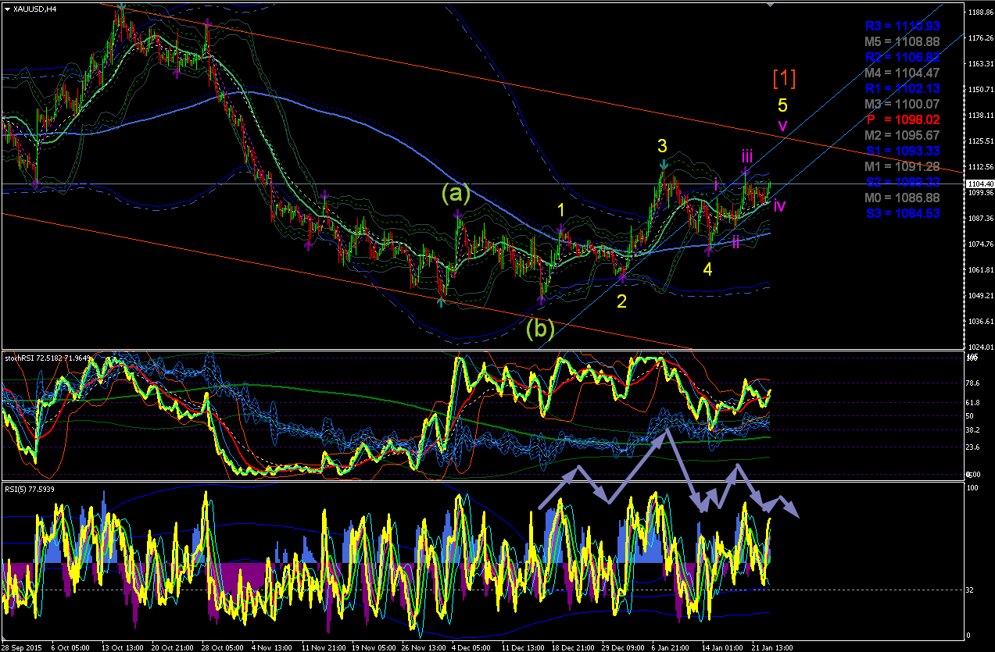Click stochRSI scale level 23.6
The height and width of the screenshot is (652, 995).
pyautogui.click(x=973, y=447)
